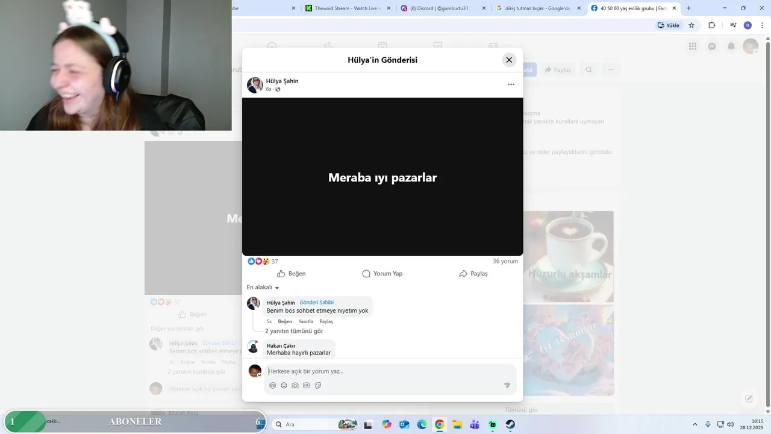Insert an avatar sticker in the comment box
This screenshot has height=434, width=771.
coord(273,385)
